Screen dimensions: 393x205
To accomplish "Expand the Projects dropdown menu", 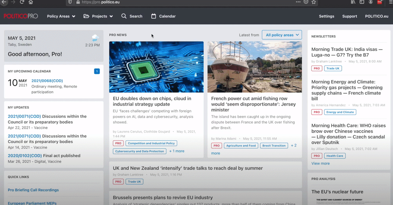I will pyautogui.click(x=102, y=16).
